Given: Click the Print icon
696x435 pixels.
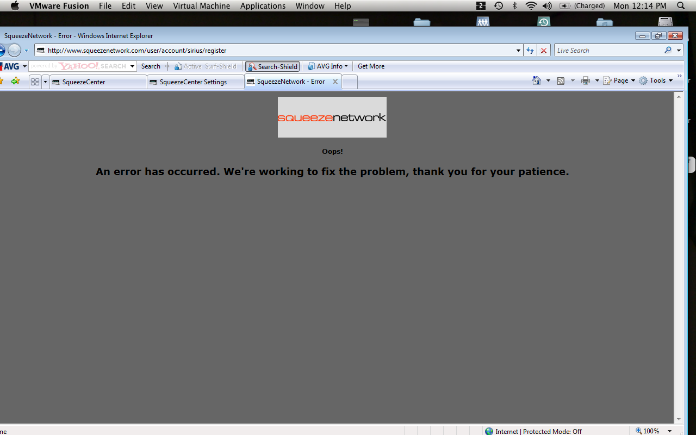Looking at the screenshot, I should pos(585,80).
